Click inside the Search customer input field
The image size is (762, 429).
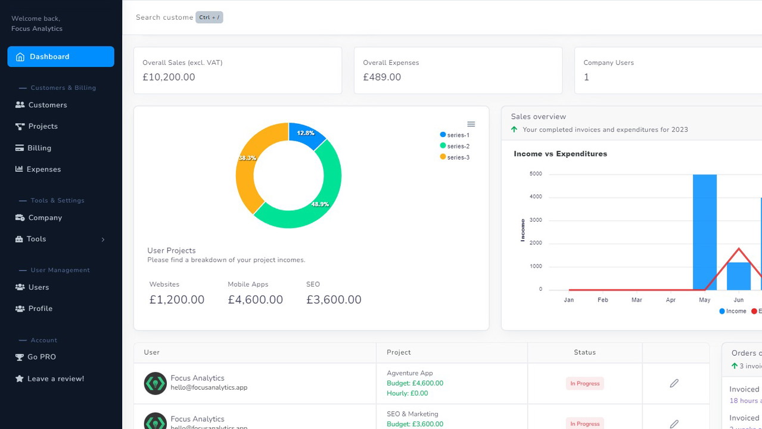coord(164,17)
